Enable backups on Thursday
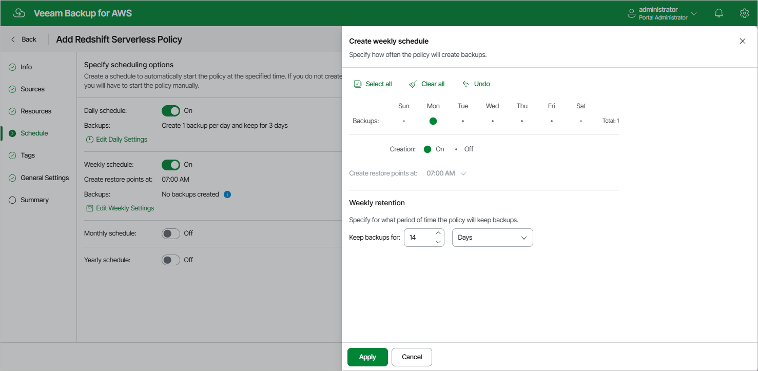 click(x=522, y=121)
